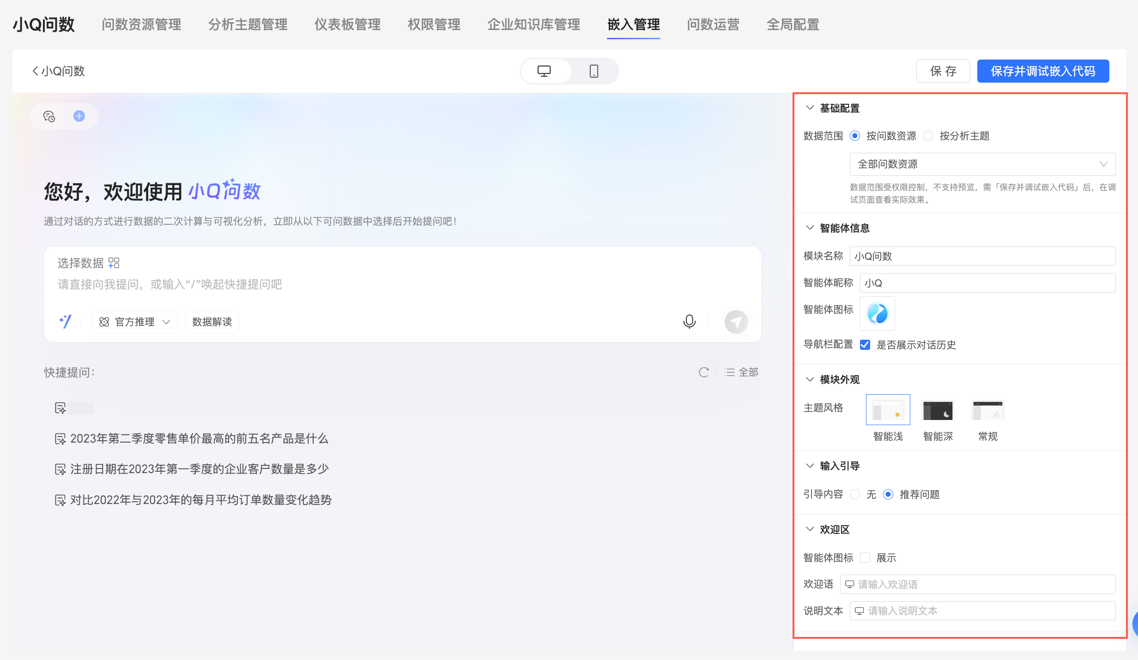This screenshot has width=1138, height=660.
Task: Collapse the 模块外观 section
Action: (810, 379)
